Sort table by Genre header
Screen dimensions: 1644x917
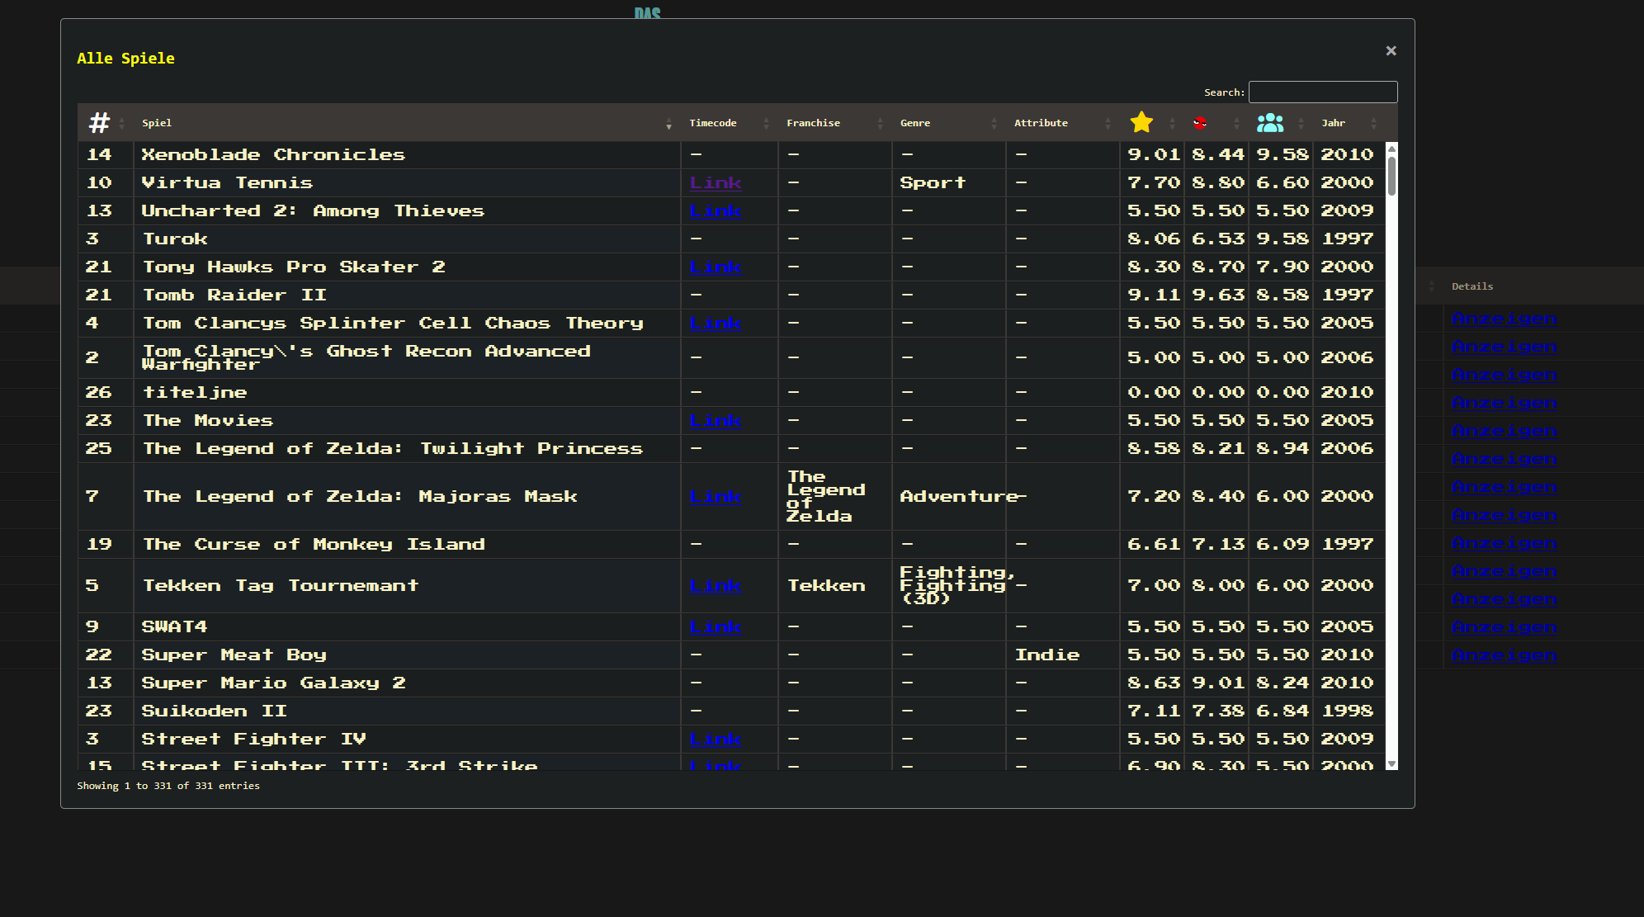click(x=915, y=123)
